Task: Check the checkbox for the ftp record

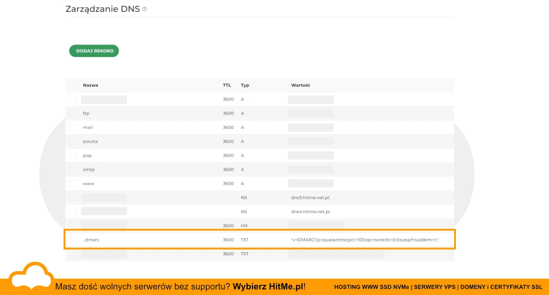Action: 72,113
